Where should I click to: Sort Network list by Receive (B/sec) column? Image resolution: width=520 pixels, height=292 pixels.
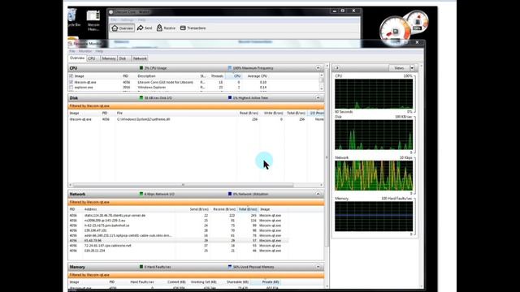pos(224,209)
